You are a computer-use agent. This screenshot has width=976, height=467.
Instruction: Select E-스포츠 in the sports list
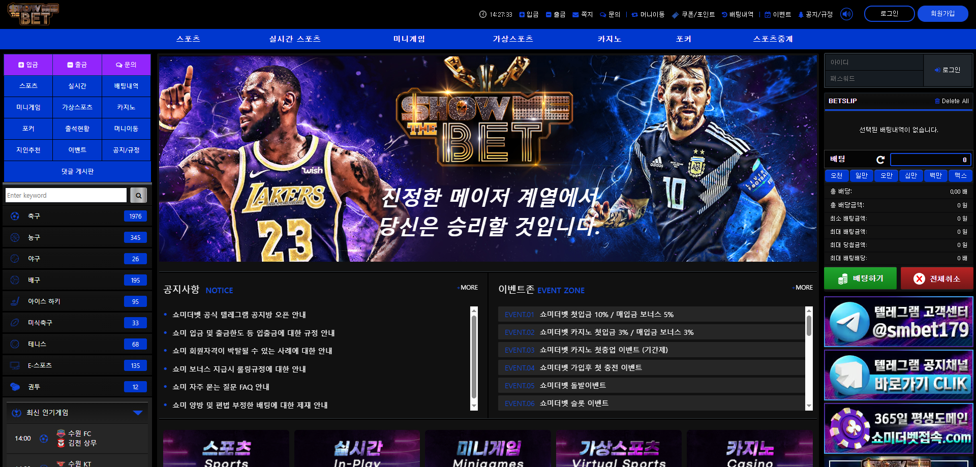tap(77, 365)
